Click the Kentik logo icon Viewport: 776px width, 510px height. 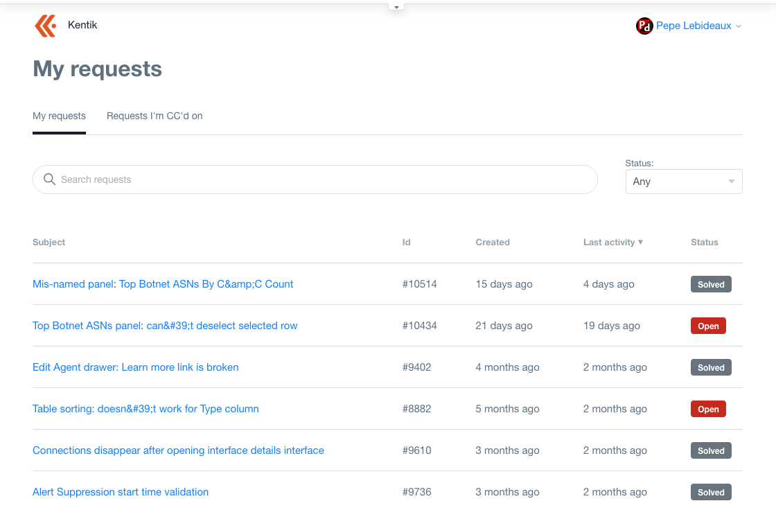click(45, 26)
